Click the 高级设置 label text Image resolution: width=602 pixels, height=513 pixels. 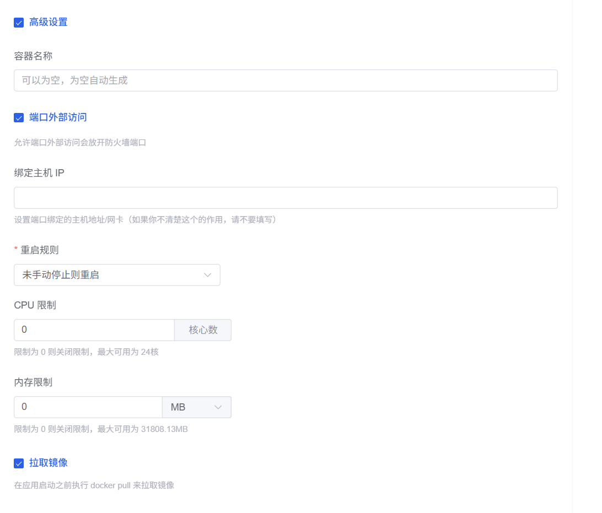[48, 22]
